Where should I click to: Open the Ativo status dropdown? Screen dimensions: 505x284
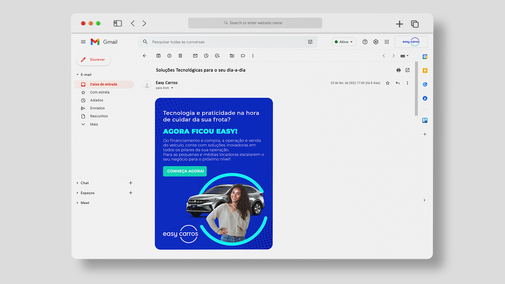tap(344, 42)
